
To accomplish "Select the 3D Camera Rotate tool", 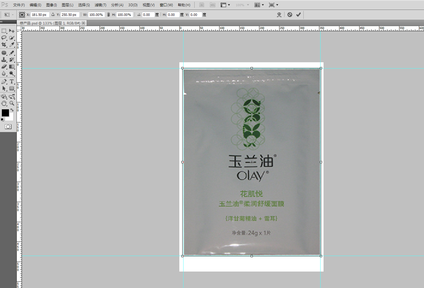I will coord(12,96).
